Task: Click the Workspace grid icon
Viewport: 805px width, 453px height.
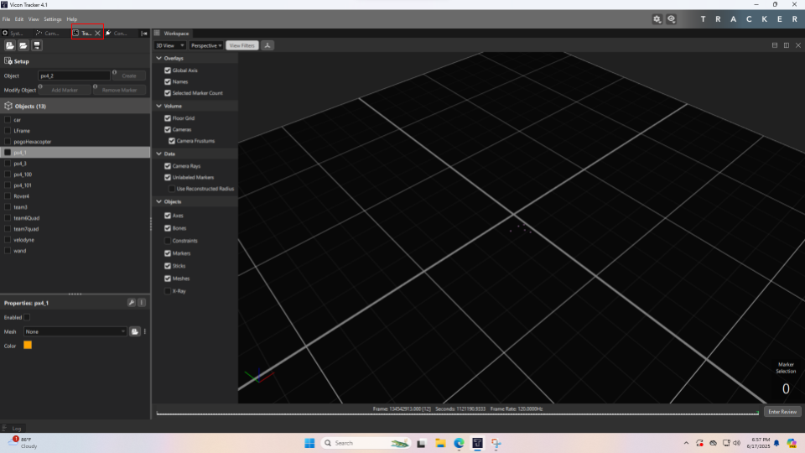Action: pyautogui.click(x=157, y=33)
